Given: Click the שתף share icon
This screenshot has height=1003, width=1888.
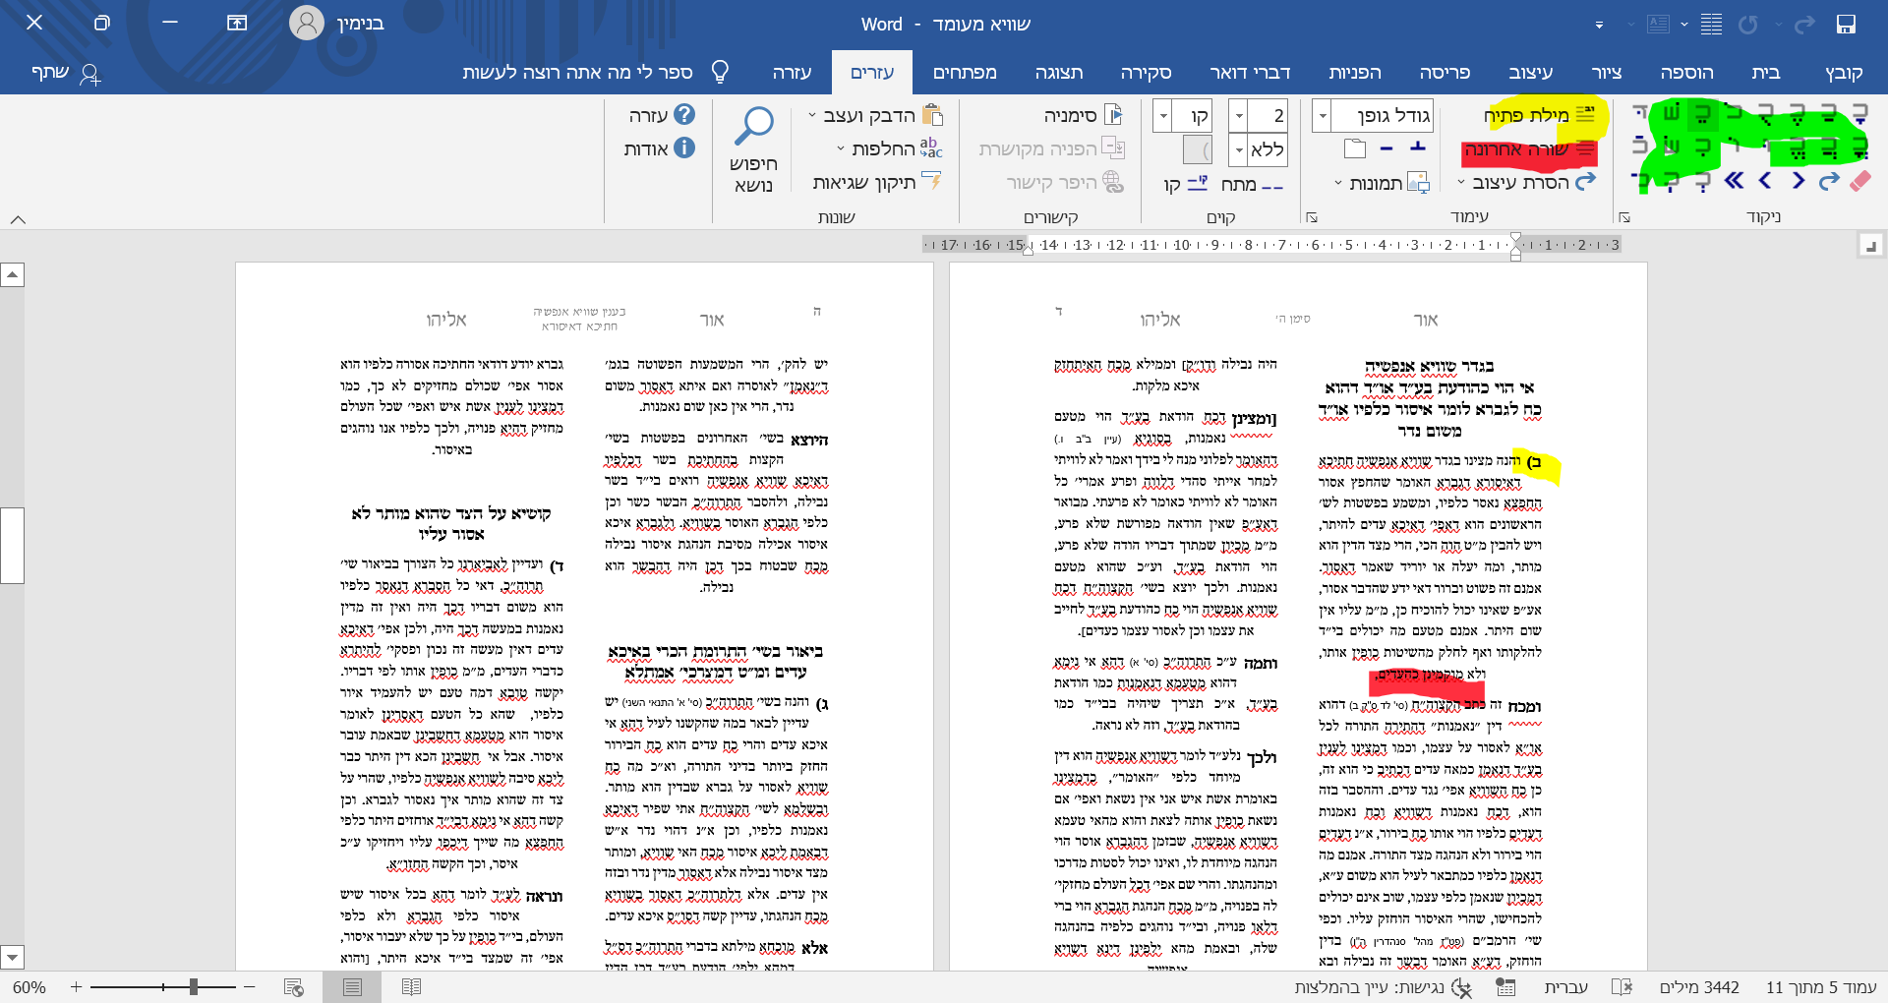Looking at the screenshot, I should [x=89, y=73].
